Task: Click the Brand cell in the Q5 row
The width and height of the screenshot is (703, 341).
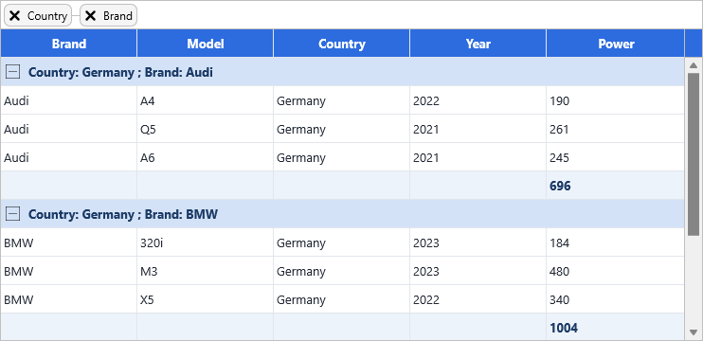Action: click(69, 129)
